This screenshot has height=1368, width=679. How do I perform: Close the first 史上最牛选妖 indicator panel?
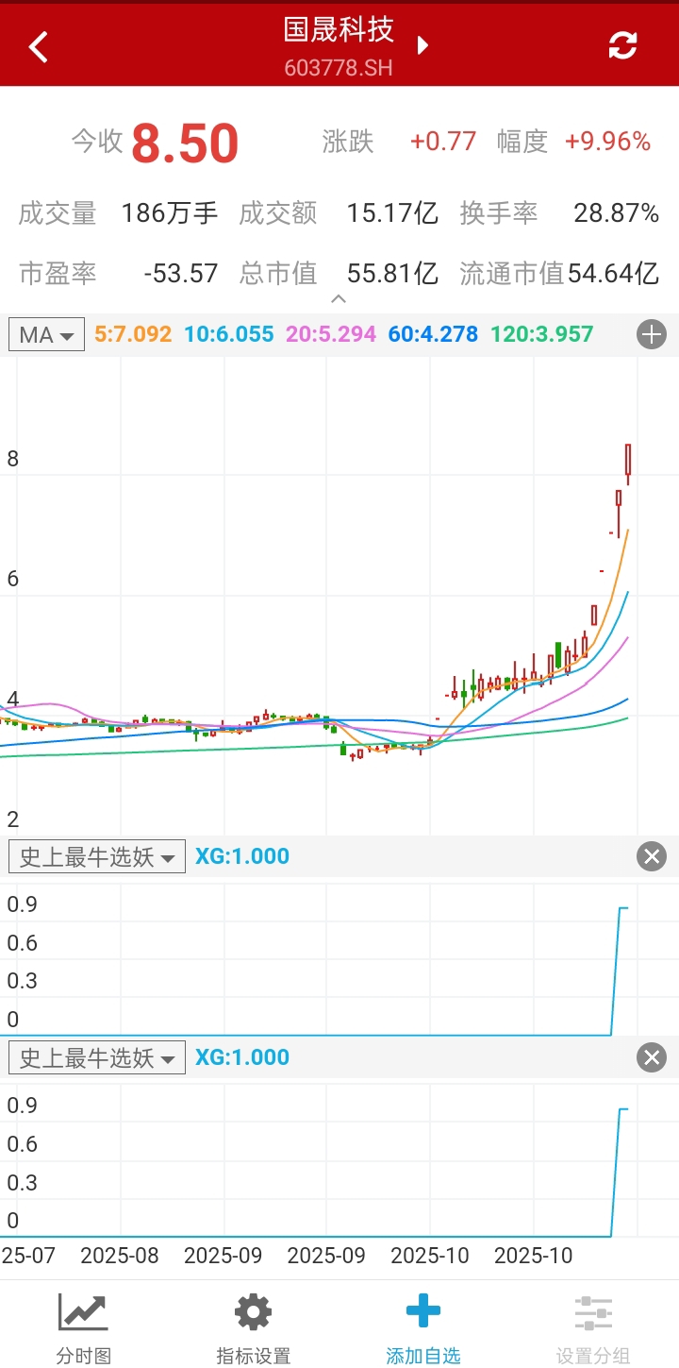point(652,856)
